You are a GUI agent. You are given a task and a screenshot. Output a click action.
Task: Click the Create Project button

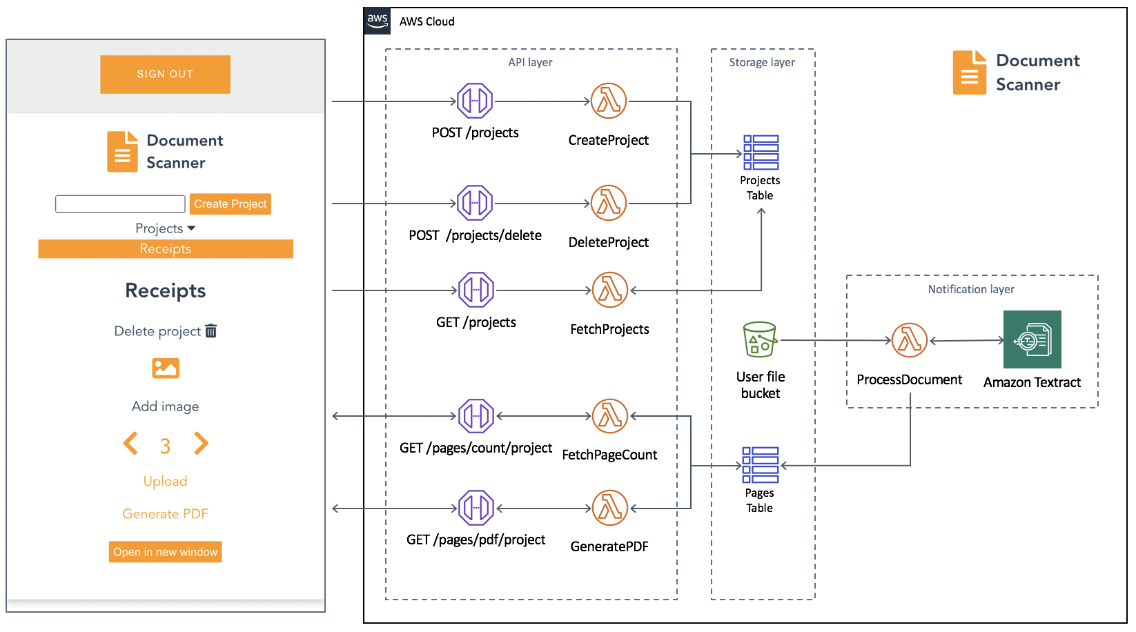coord(231,204)
